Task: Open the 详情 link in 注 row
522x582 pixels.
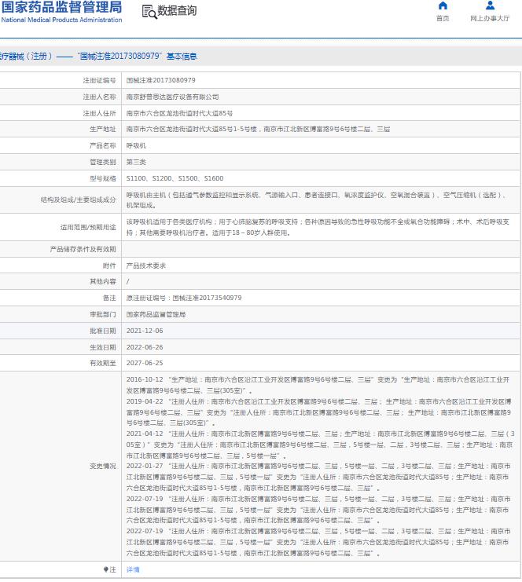Action: coord(133,569)
